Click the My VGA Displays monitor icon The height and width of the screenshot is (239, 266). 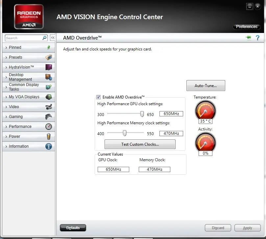(49, 97)
